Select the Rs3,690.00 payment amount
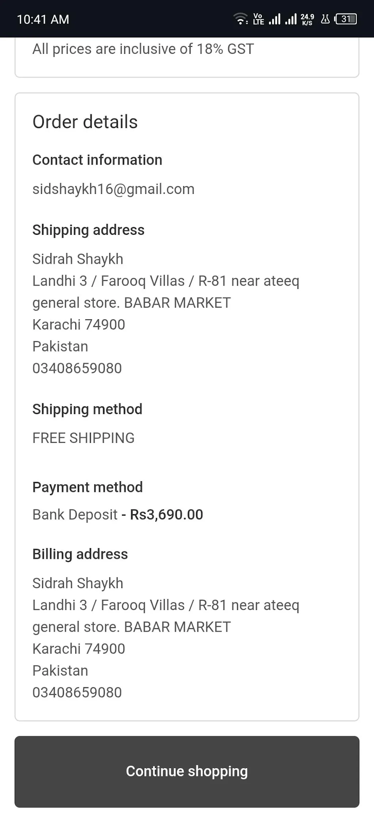 [167, 515]
